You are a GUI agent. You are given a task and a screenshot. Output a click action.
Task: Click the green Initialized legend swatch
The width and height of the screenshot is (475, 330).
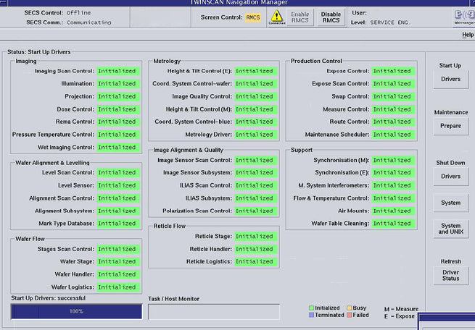pos(311,308)
